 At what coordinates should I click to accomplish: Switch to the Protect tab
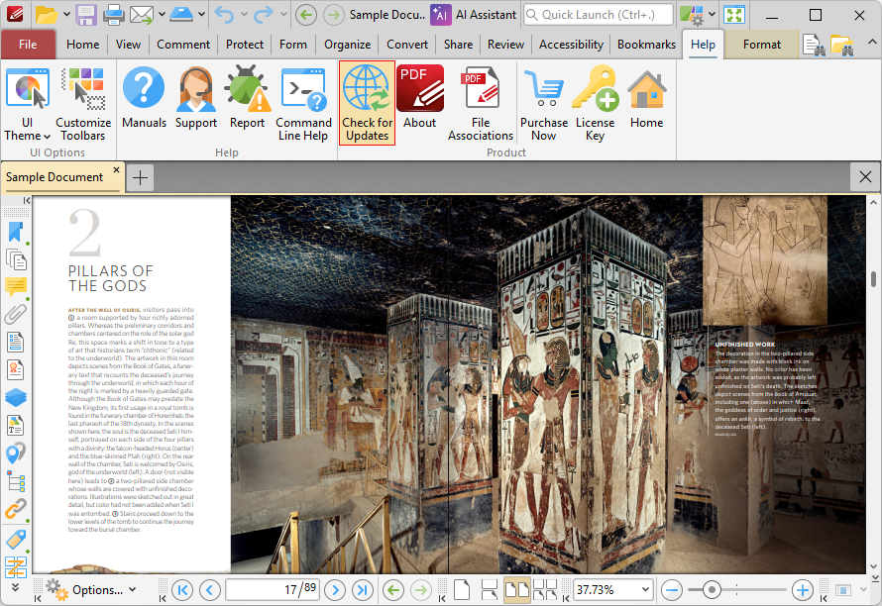pos(245,45)
